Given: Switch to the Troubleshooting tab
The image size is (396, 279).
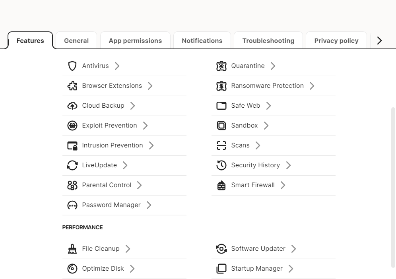Looking at the screenshot, I should (268, 41).
